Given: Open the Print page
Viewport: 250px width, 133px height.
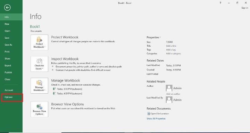Looking at the screenshot, I should pyautogui.click(x=11, y=51).
